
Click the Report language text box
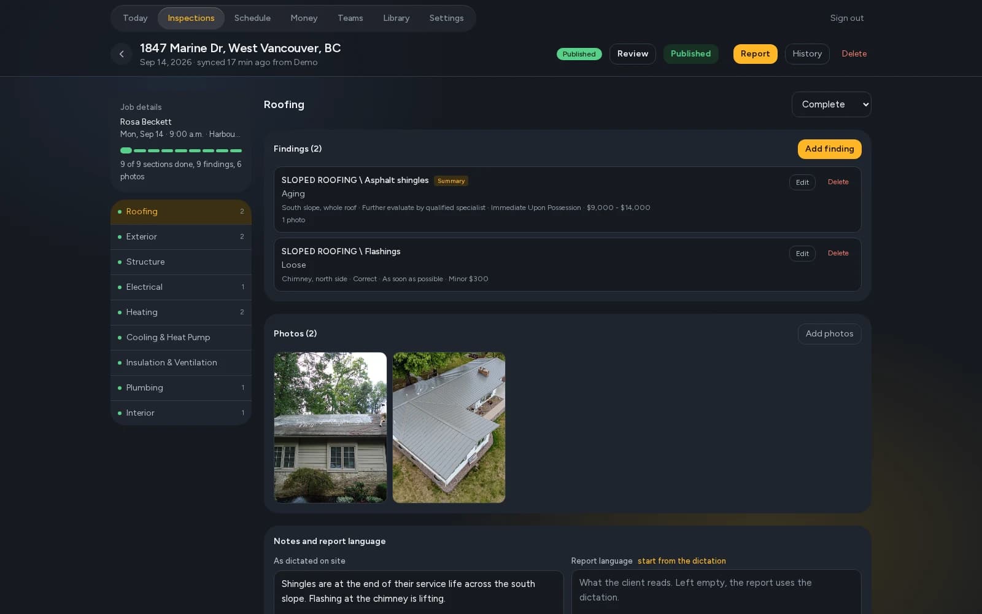tap(716, 592)
